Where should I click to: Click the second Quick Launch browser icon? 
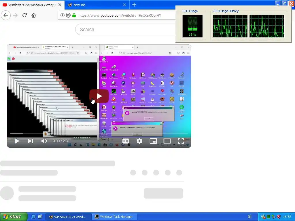click(x=40, y=217)
